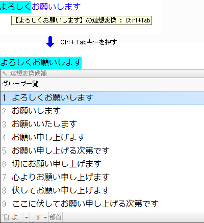Select candidate 7 心よりお願い申し上げます
Image resolution: width=204 pixels, height=223 pixels.
pos(102,177)
